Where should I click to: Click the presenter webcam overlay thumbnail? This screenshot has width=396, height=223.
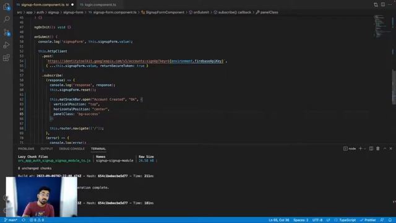click(x=41, y=197)
